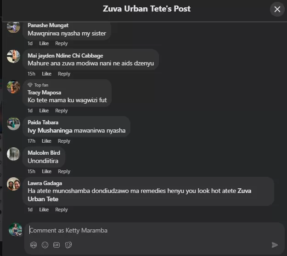This screenshot has height=256, width=287.
Task: Click the Top fan diamond badge
Action: click(30, 85)
